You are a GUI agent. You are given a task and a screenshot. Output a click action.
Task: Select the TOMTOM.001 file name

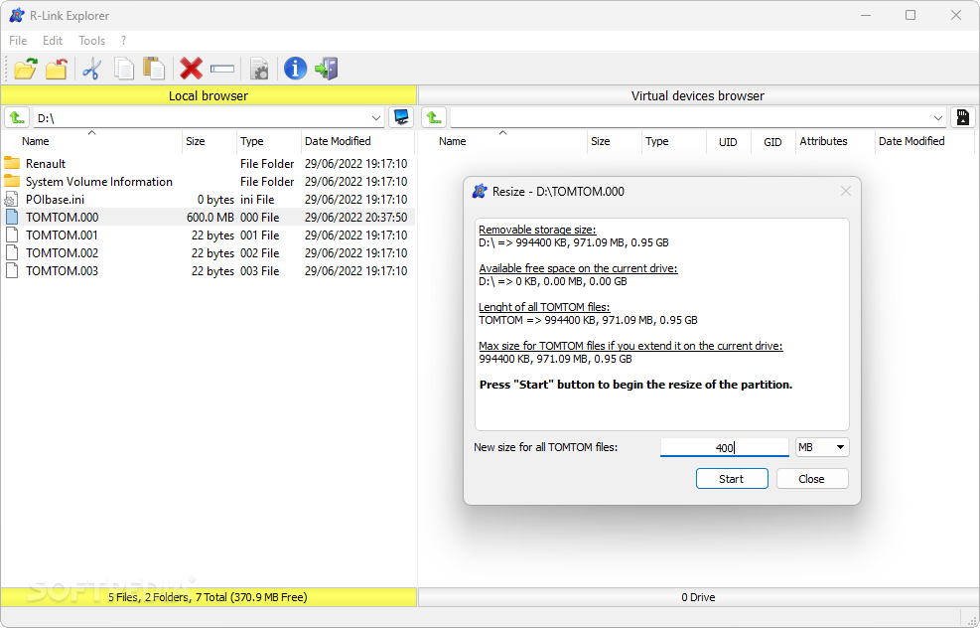point(62,235)
